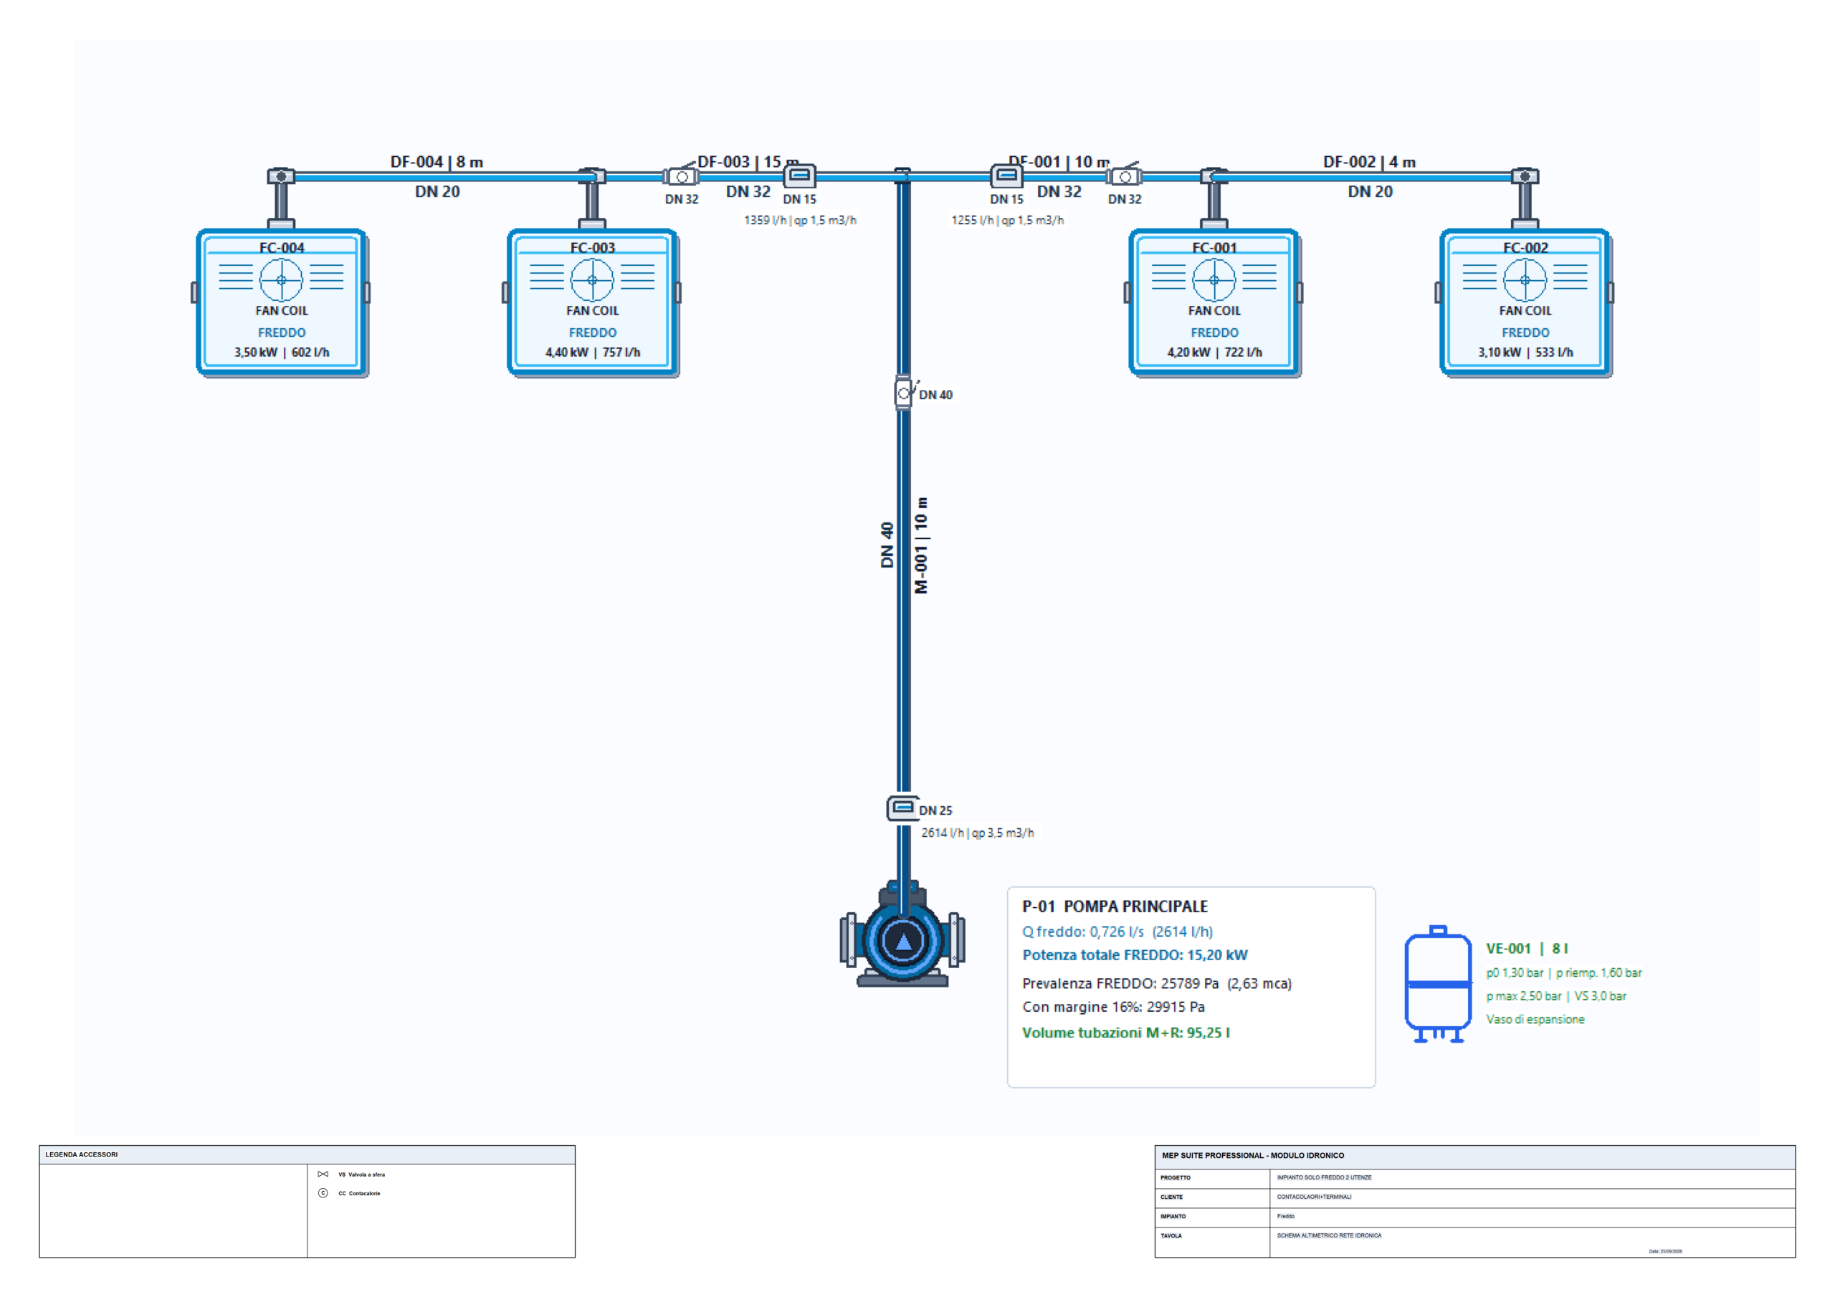Click the pipe label DF-002 | 4 m
Viewport: 1835px width, 1297px height.
coord(1369,161)
